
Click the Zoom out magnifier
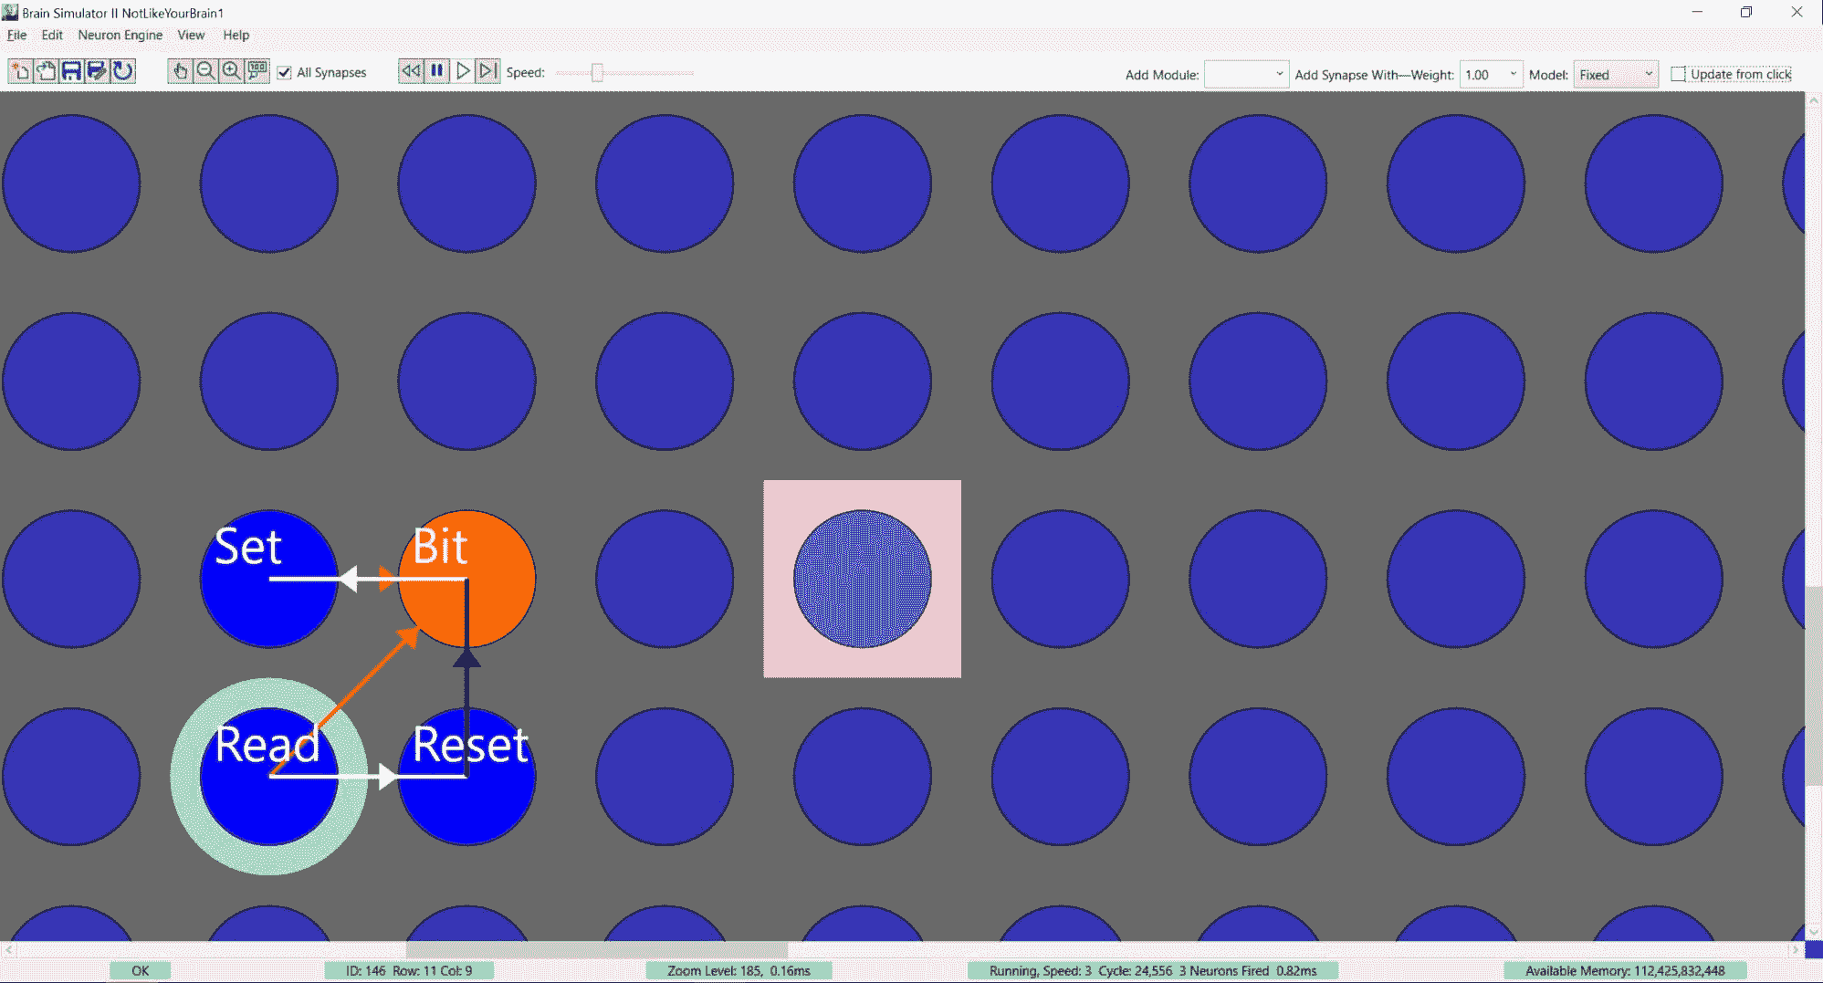point(205,71)
